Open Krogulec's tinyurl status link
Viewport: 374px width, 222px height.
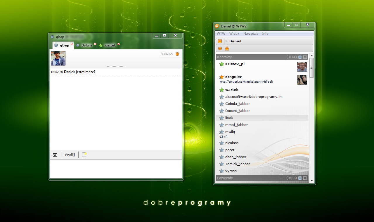pos(246,82)
